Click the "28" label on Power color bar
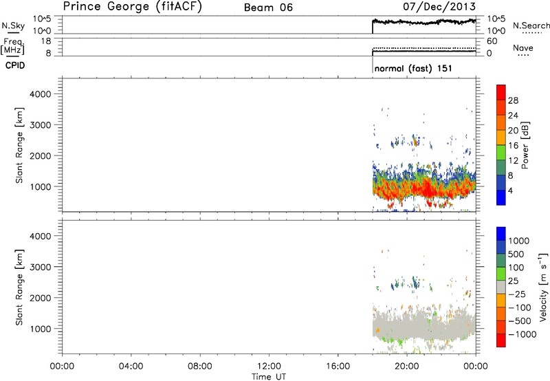Image resolution: width=550 pixels, height=381 pixels. click(x=513, y=100)
